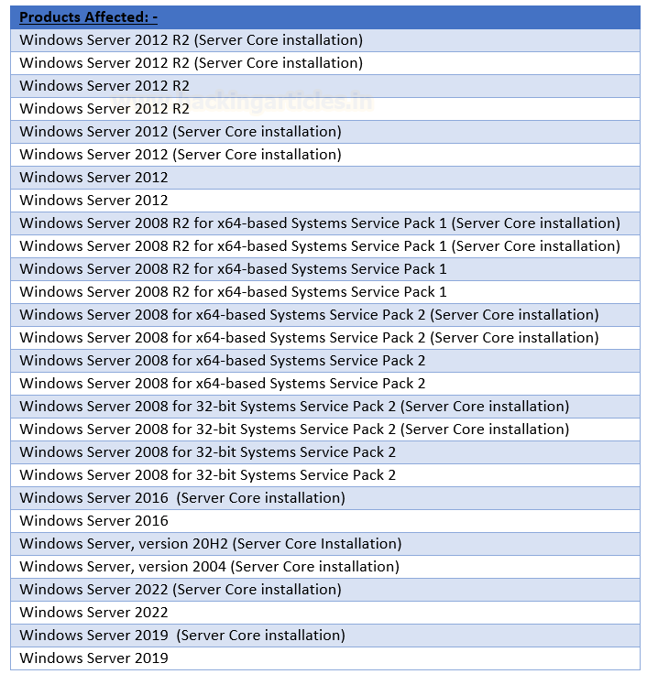The width and height of the screenshot is (647, 674).
Task: Select blue-shaded row 'Windows Server 2012 R2 (Server Core installation)'
Action: click(325, 40)
